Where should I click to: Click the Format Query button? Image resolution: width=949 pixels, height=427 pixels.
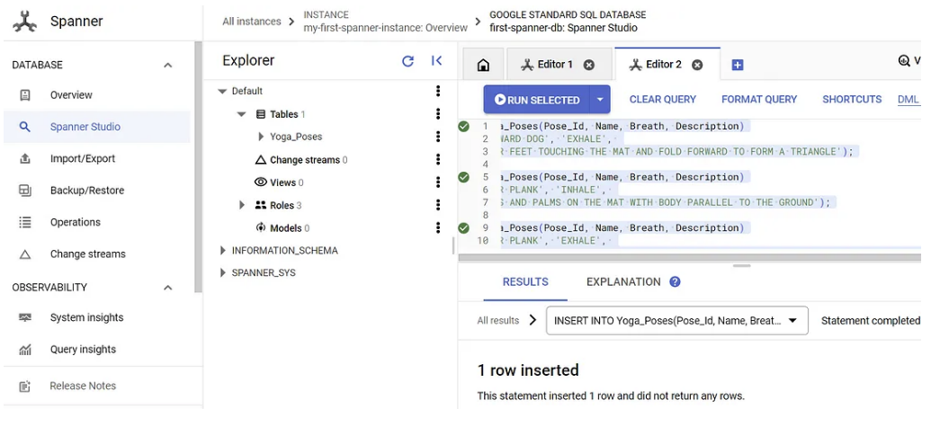[759, 100]
